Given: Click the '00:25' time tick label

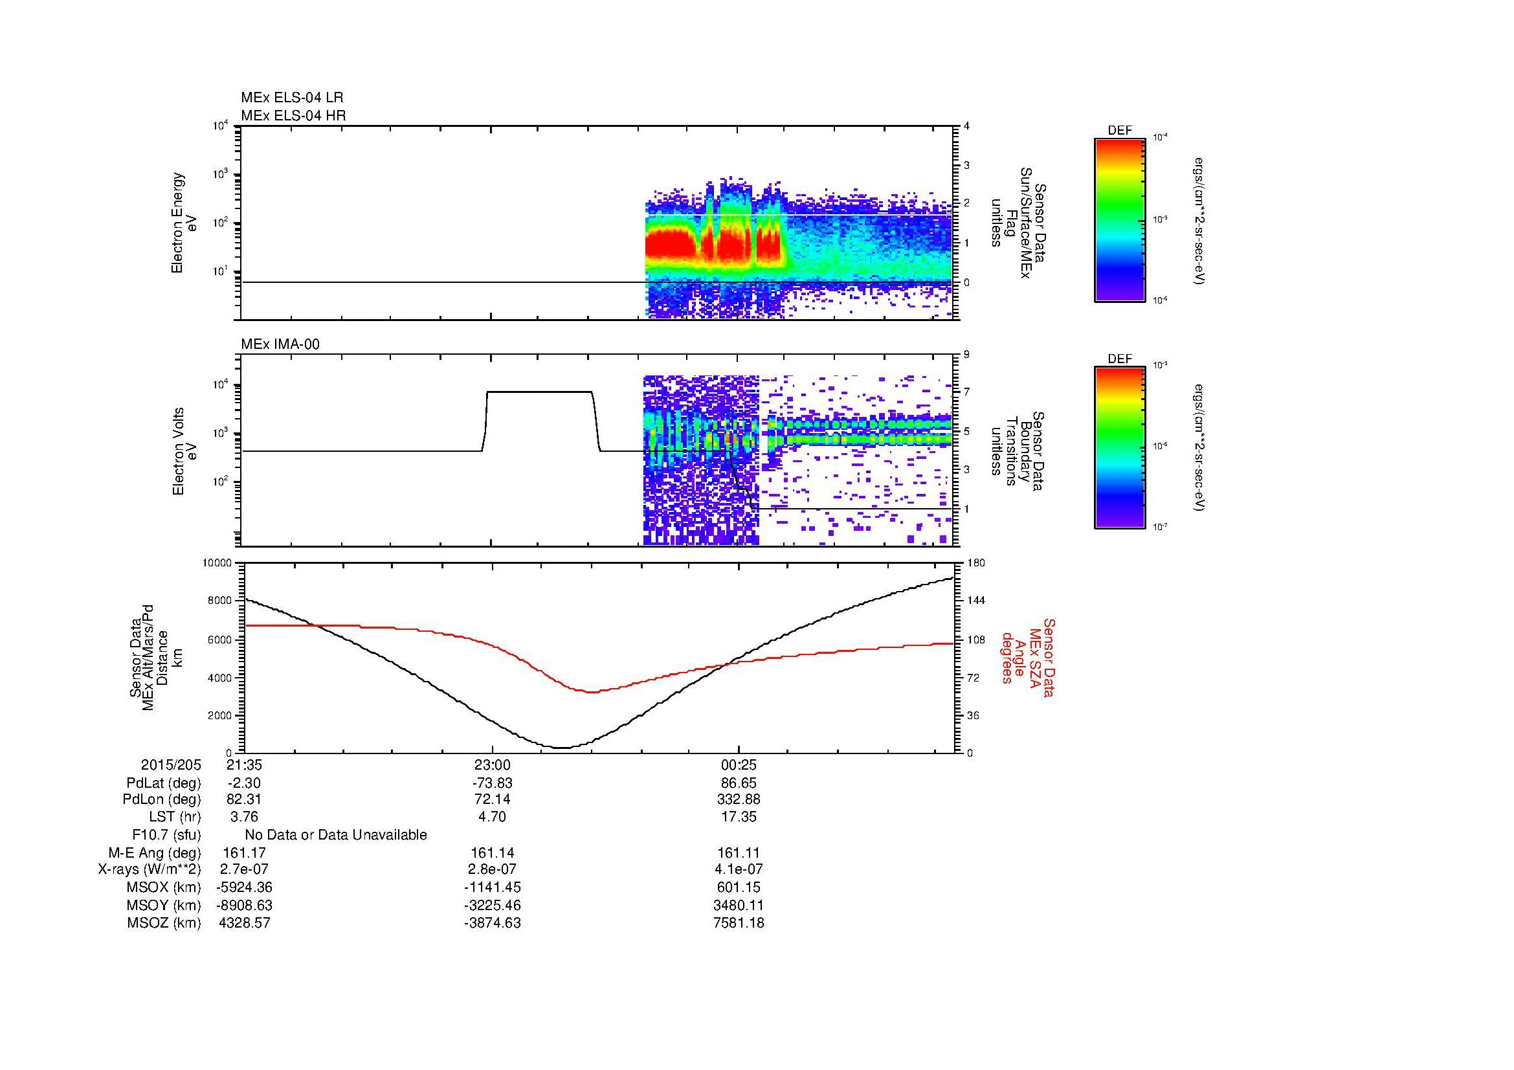Looking at the screenshot, I should click(739, 765).
